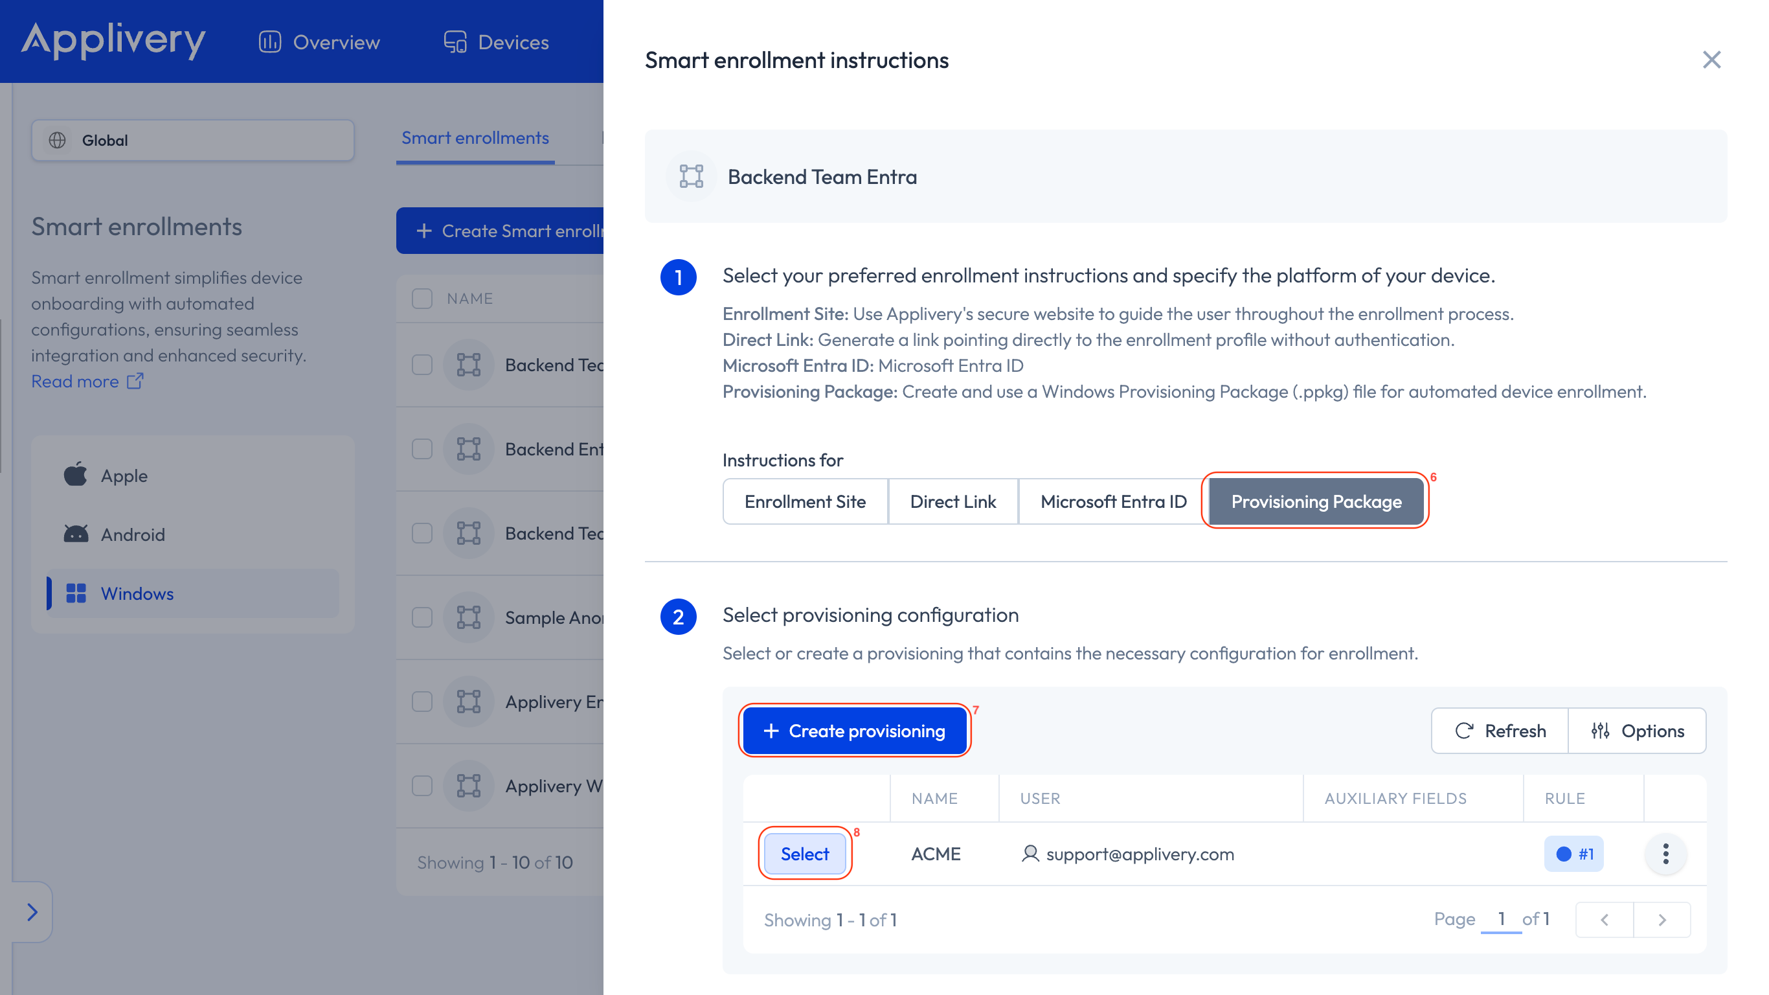Click the NAME column header in provisioning table
1769x995 pixels.
pyautogui.click(x=934, y=799)
